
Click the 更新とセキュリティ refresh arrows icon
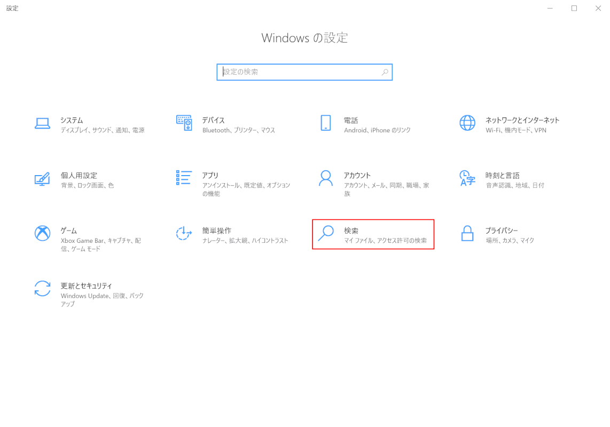42,289
